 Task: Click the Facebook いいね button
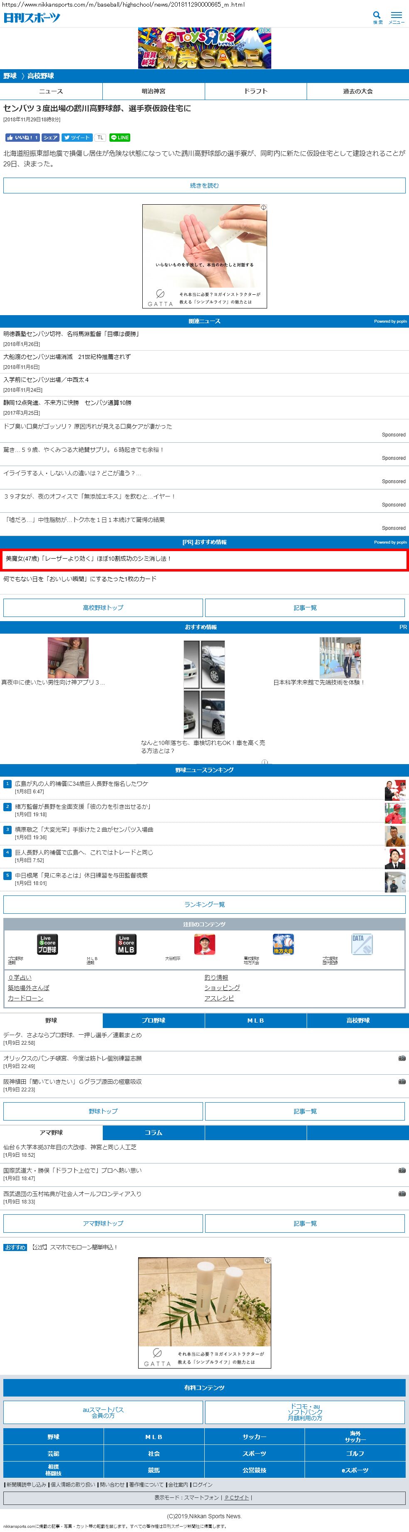(22, 138)
